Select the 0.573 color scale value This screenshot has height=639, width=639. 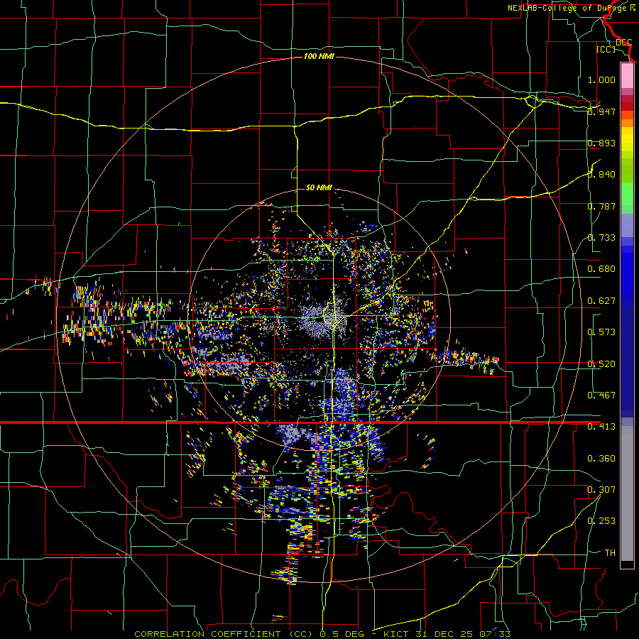click(x=601, y=332)
